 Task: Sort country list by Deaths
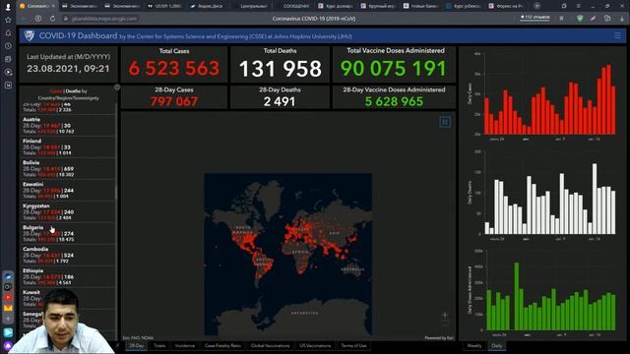pyautogui.click(x=73, y=91)
